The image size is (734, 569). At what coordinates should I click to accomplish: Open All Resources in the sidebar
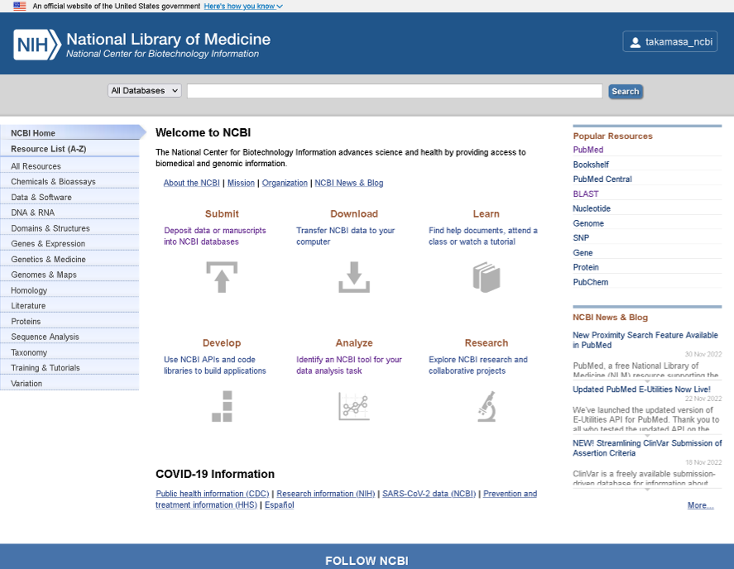(x=70, y=166)
